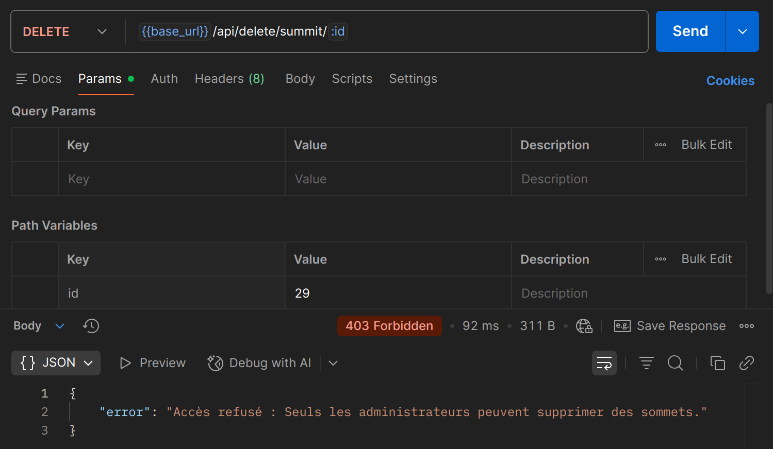This screenshot has height=449, width=773.
Task: Click the Preview button
Action: click(x=153, y=363)
